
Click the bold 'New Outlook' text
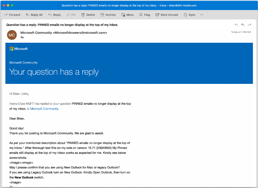point(24,177)
